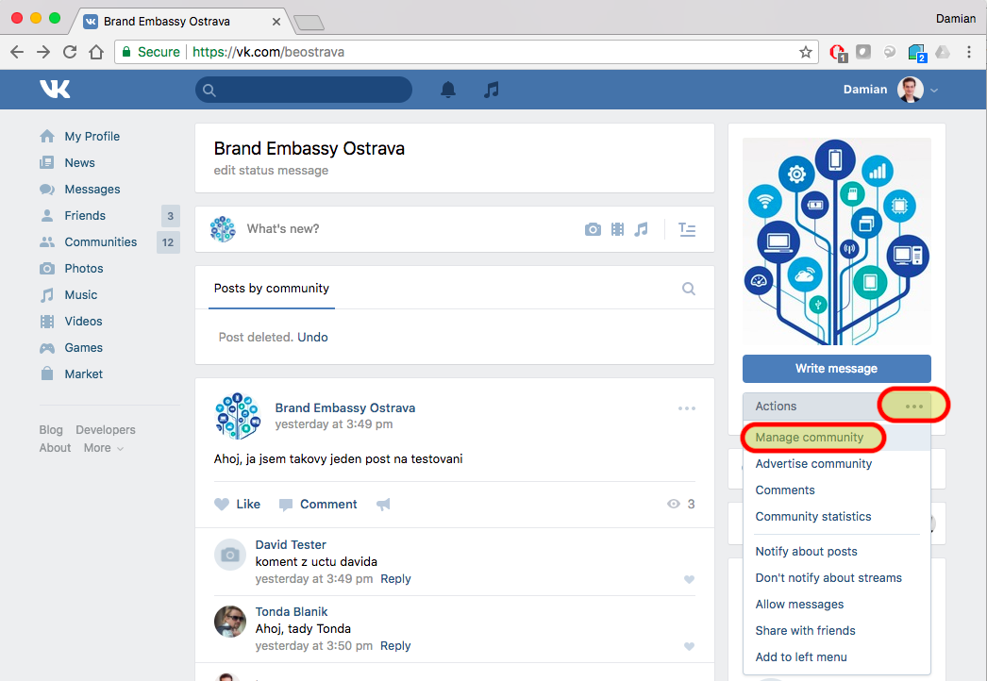Image resolution: width=987 pixels, height=681 pixels.
Task: Comment on the Brand Embassy post
Action: [x=318, y=504]
